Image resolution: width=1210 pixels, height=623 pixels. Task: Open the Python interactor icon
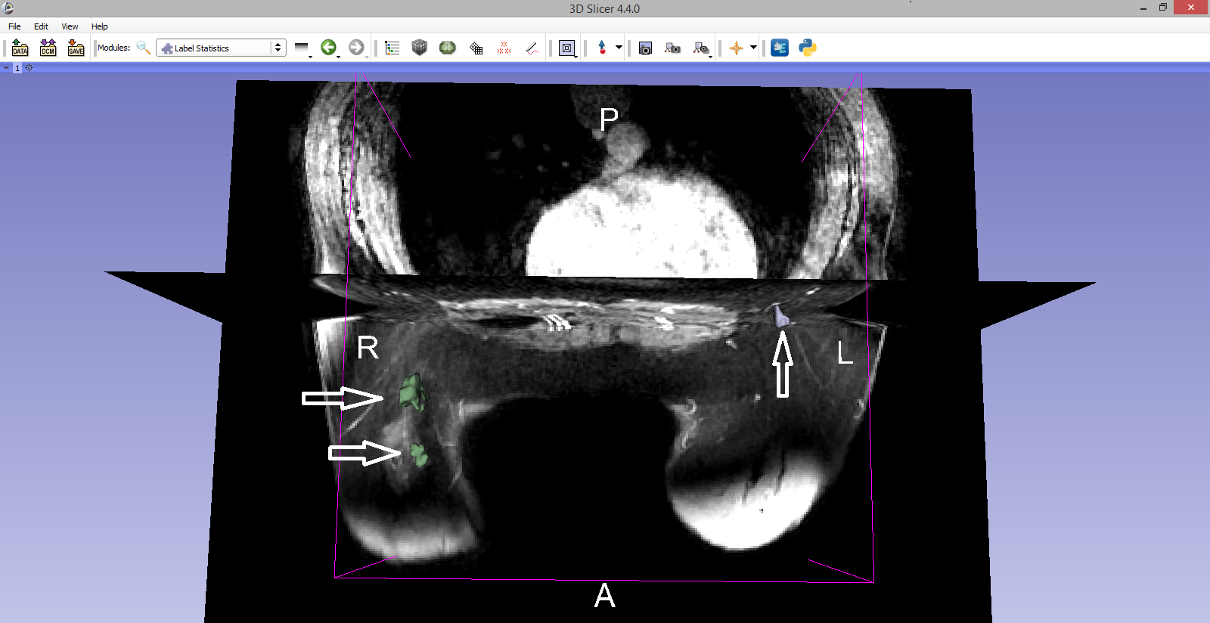click(808, 48)
